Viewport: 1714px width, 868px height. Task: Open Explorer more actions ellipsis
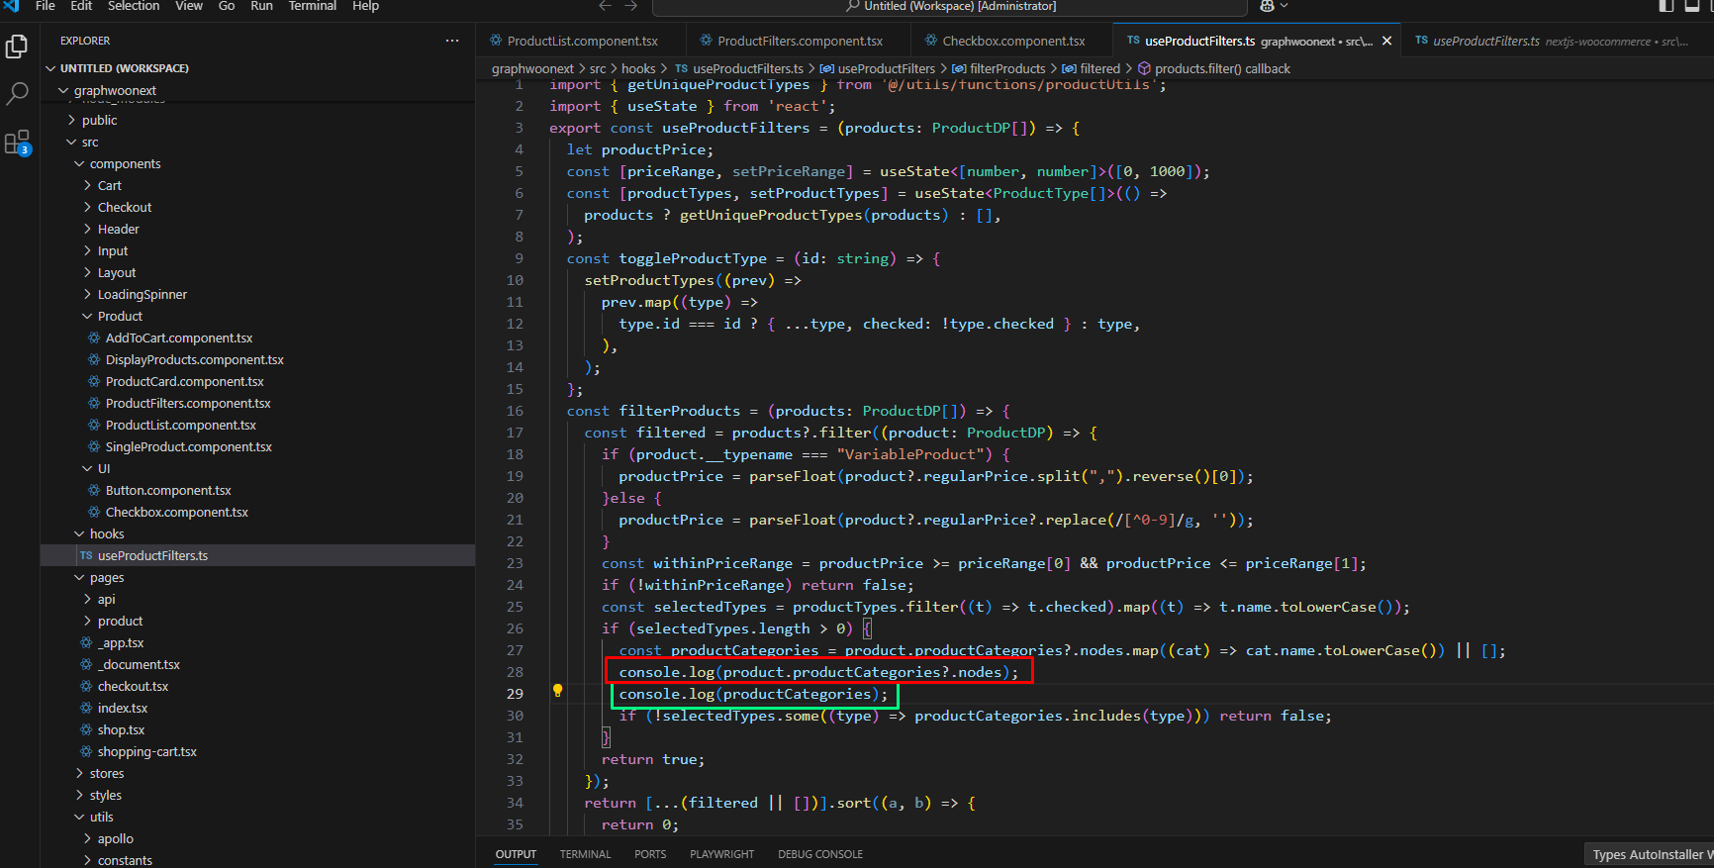452,41
